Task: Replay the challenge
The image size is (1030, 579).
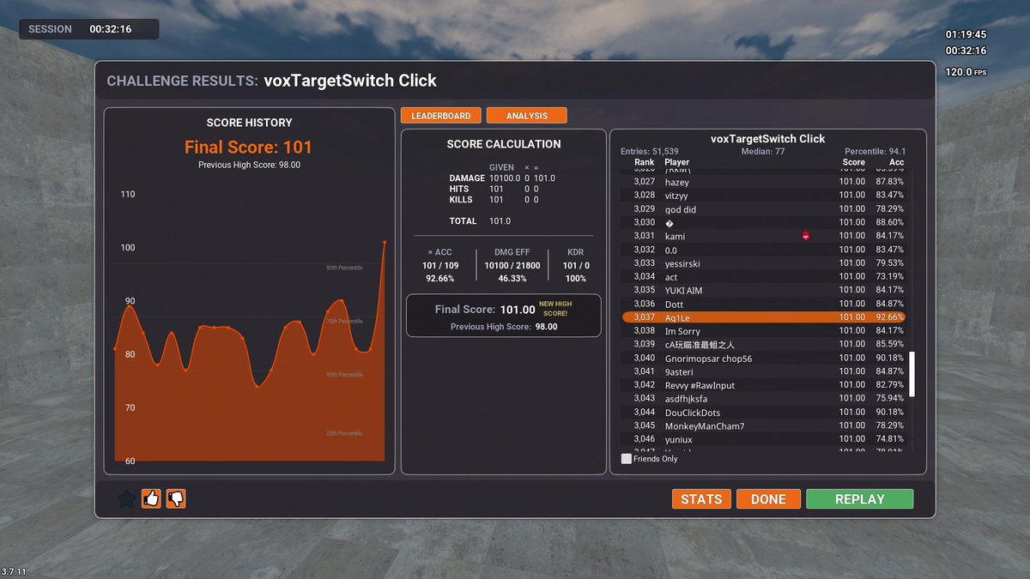Action: (859, 499)
